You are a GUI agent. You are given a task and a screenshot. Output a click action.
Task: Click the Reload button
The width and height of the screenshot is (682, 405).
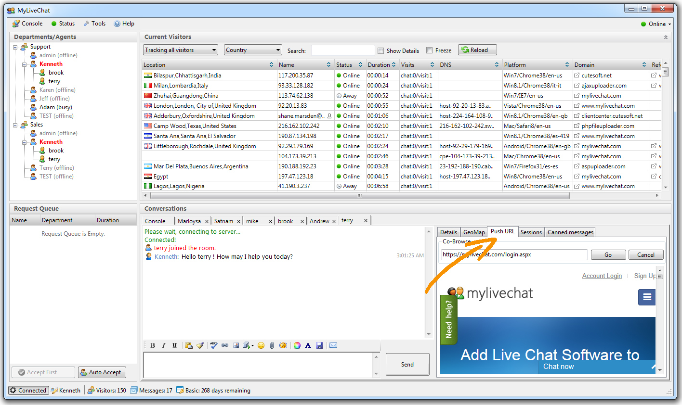pyautogui.click(x=477, y=50)
